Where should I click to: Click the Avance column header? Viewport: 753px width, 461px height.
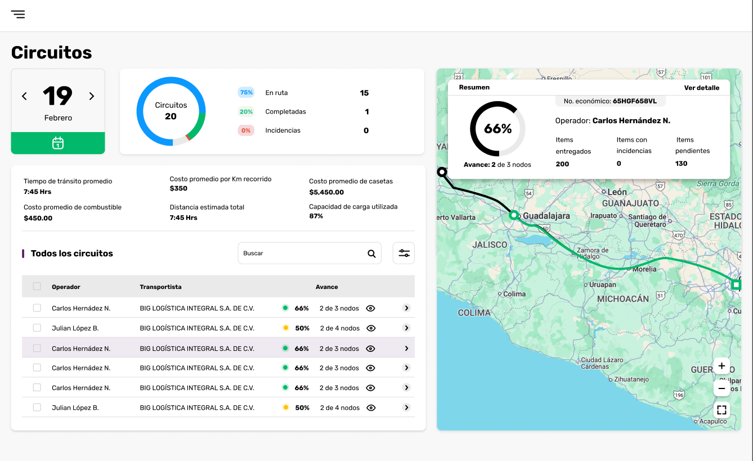[327, 287]
